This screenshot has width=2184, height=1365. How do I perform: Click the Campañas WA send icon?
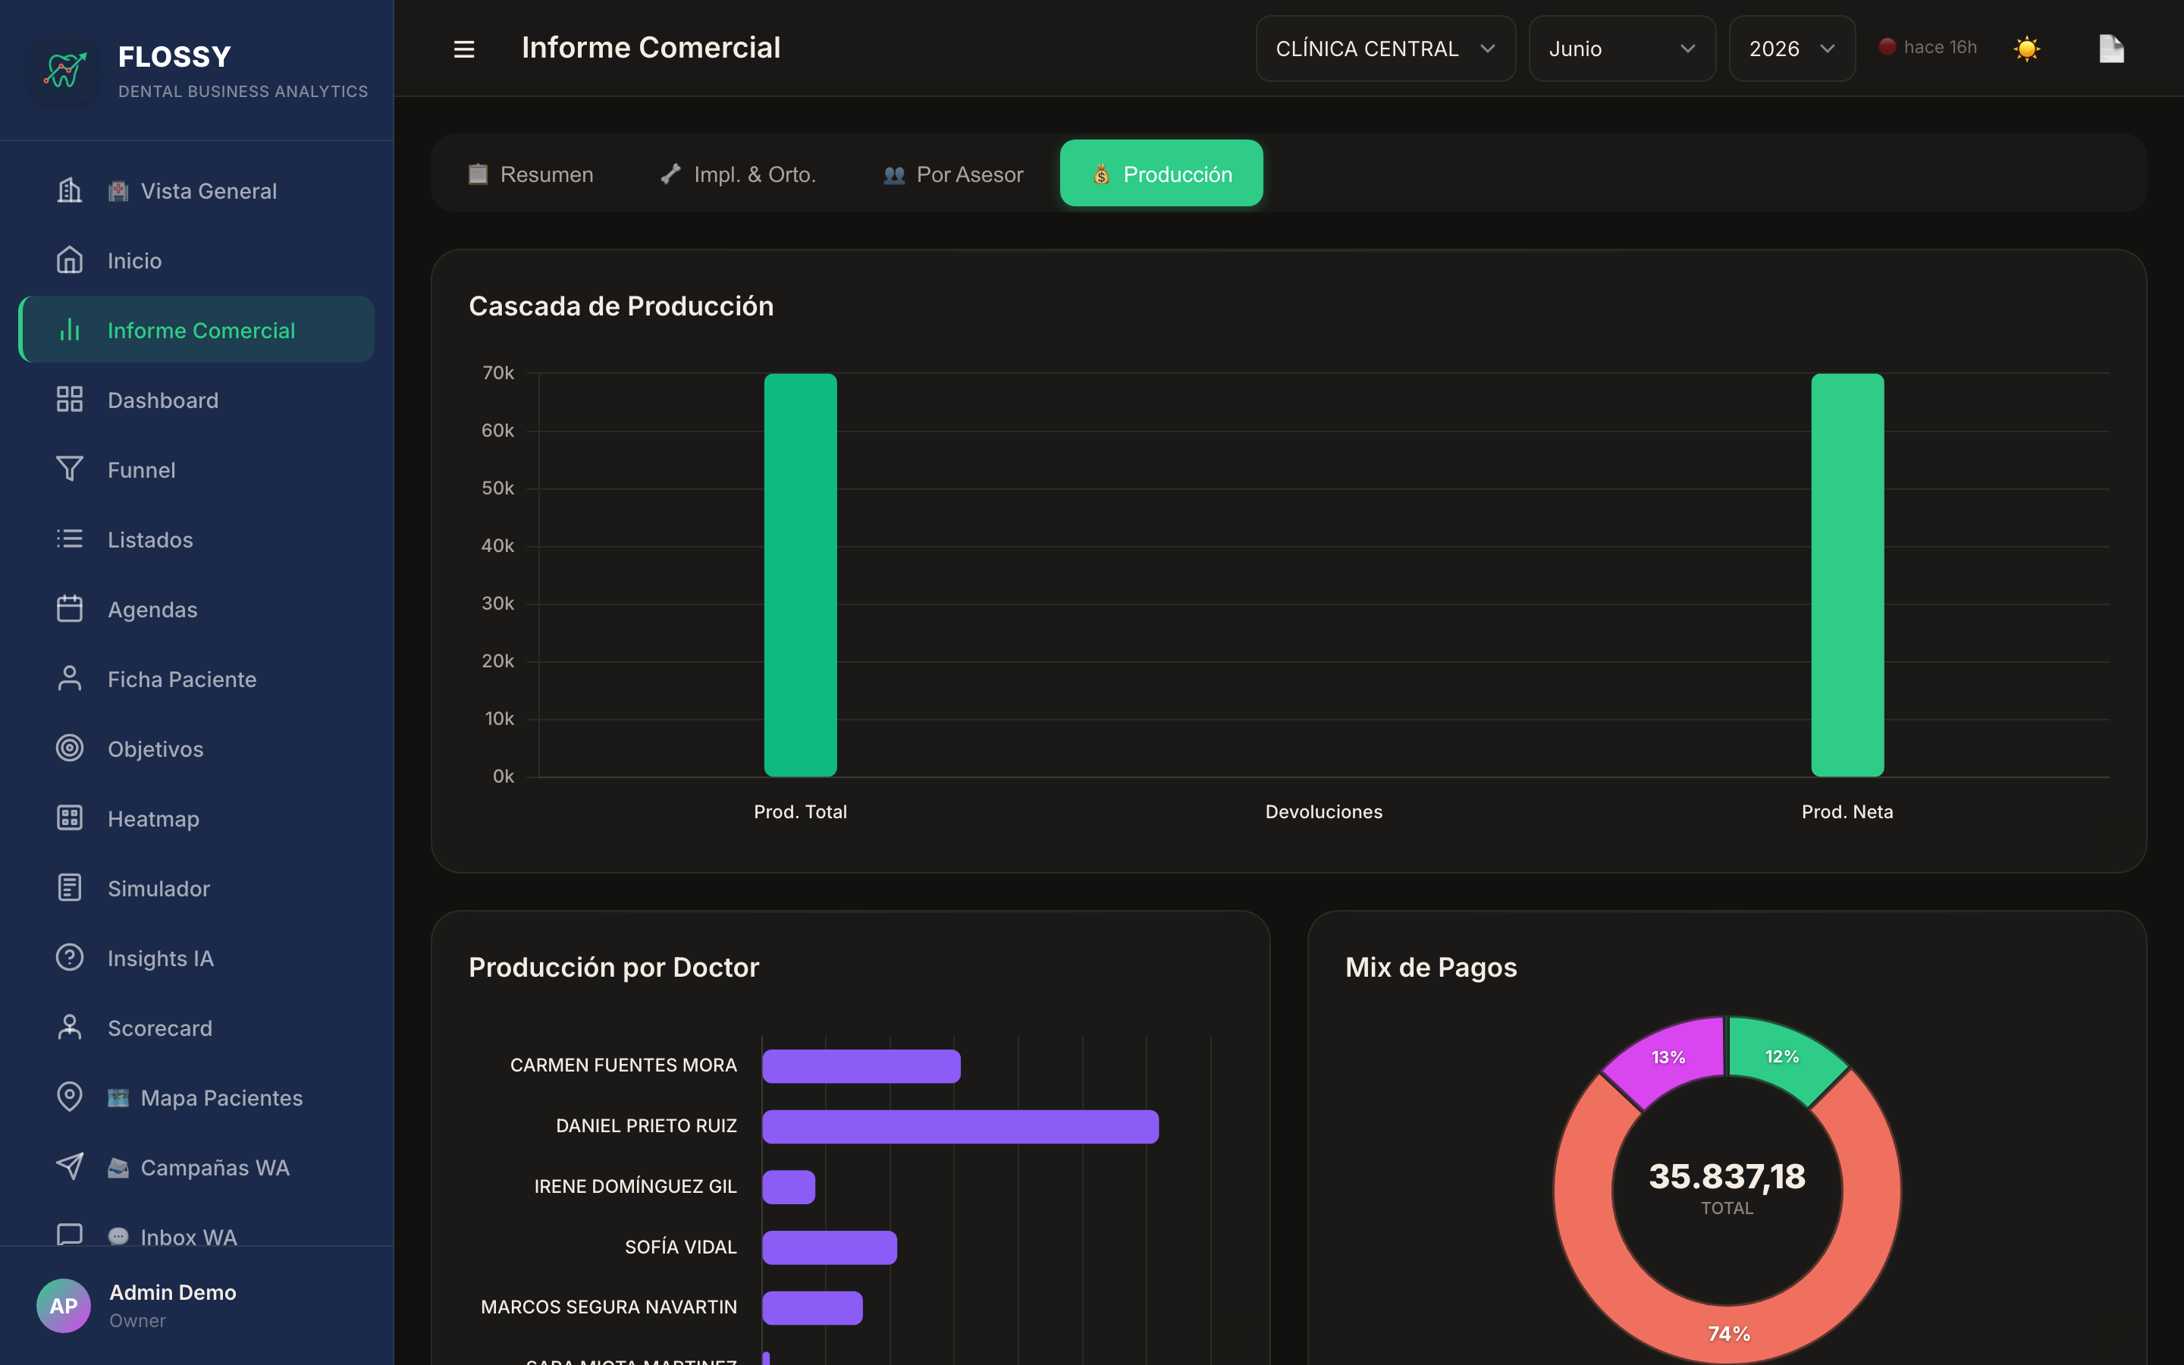pos(70,1167)
